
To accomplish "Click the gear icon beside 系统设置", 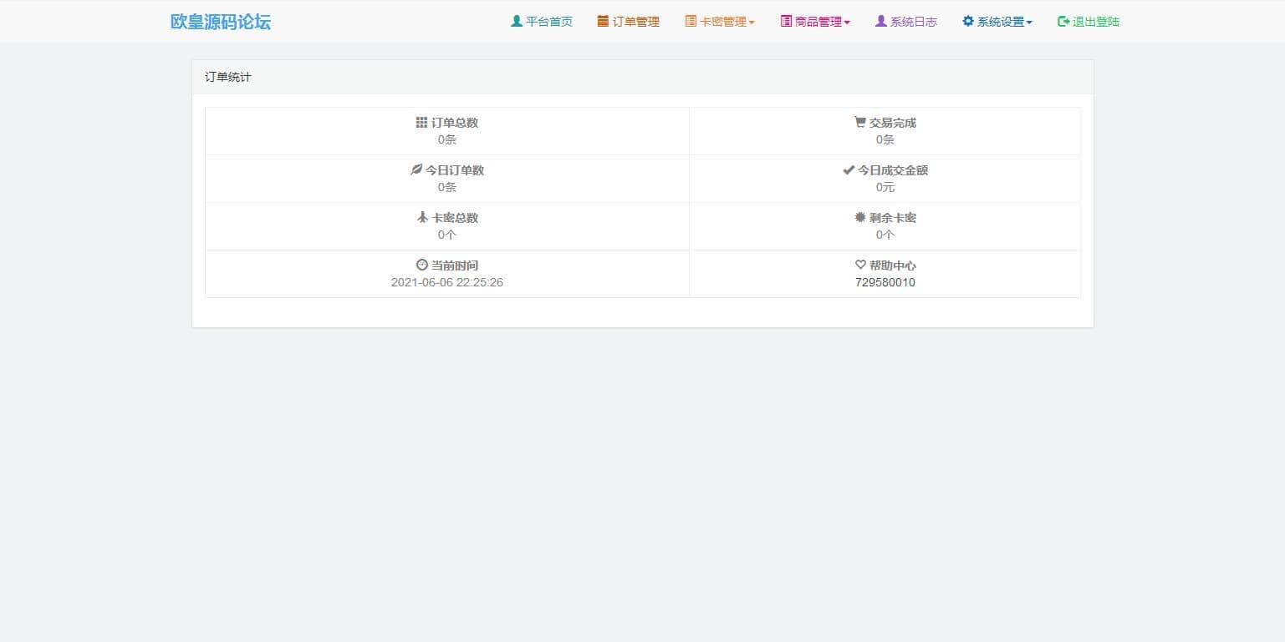I will click(x=968, y=22).
